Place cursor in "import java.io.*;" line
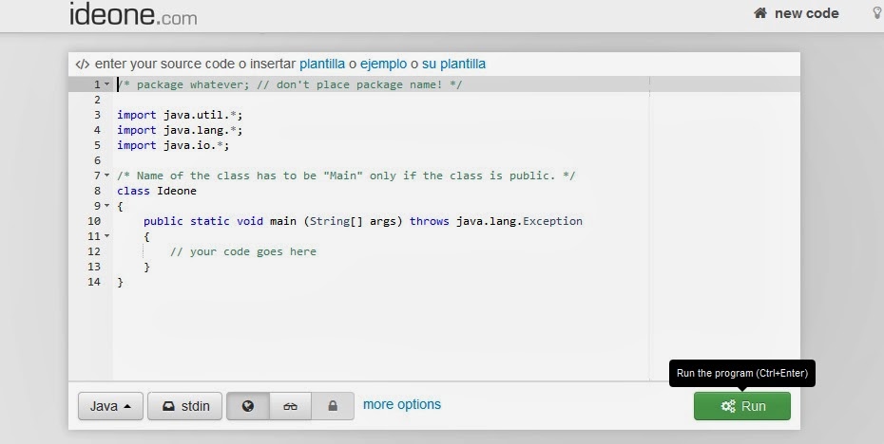884x444 pixels. coord(173,145)
